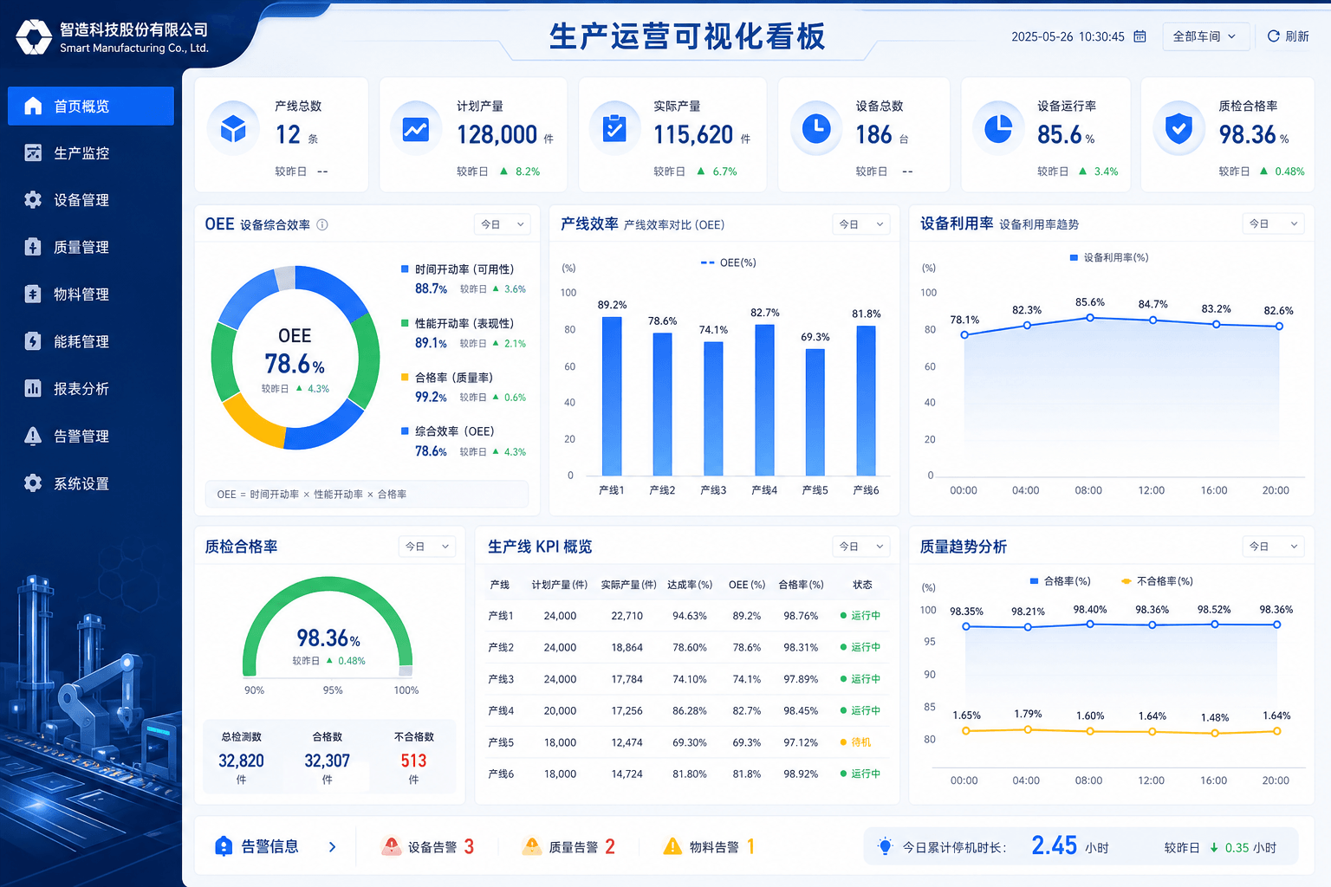Open the 全部车间 workshop dropdown
This screenshot has width=1331, height=887.
pos(1205,36)
